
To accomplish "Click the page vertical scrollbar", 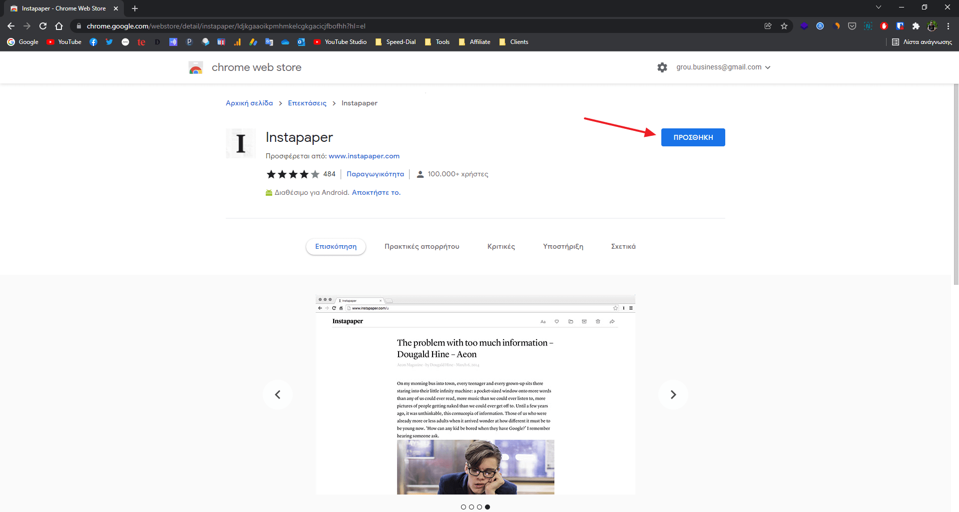I will point(956,185).
